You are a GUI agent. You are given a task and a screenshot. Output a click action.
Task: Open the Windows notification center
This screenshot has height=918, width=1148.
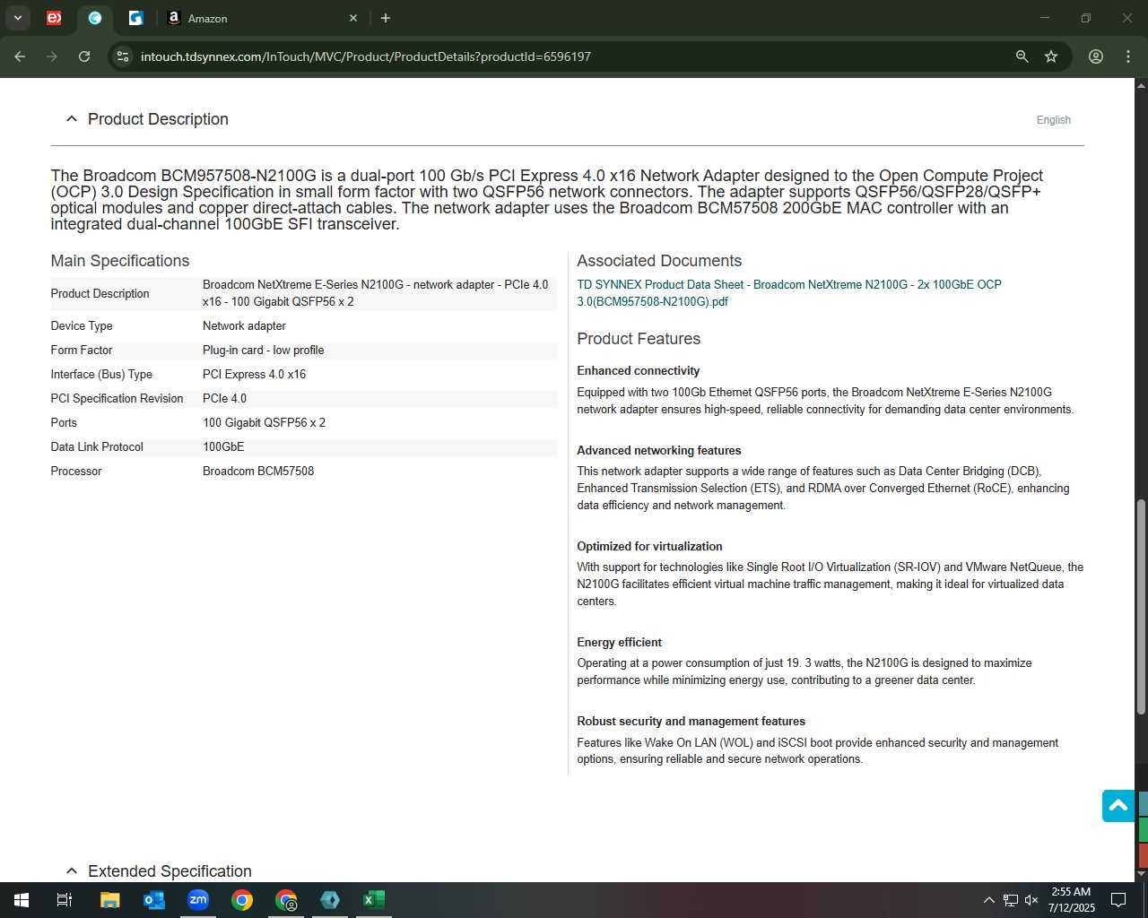[1119, 900]
